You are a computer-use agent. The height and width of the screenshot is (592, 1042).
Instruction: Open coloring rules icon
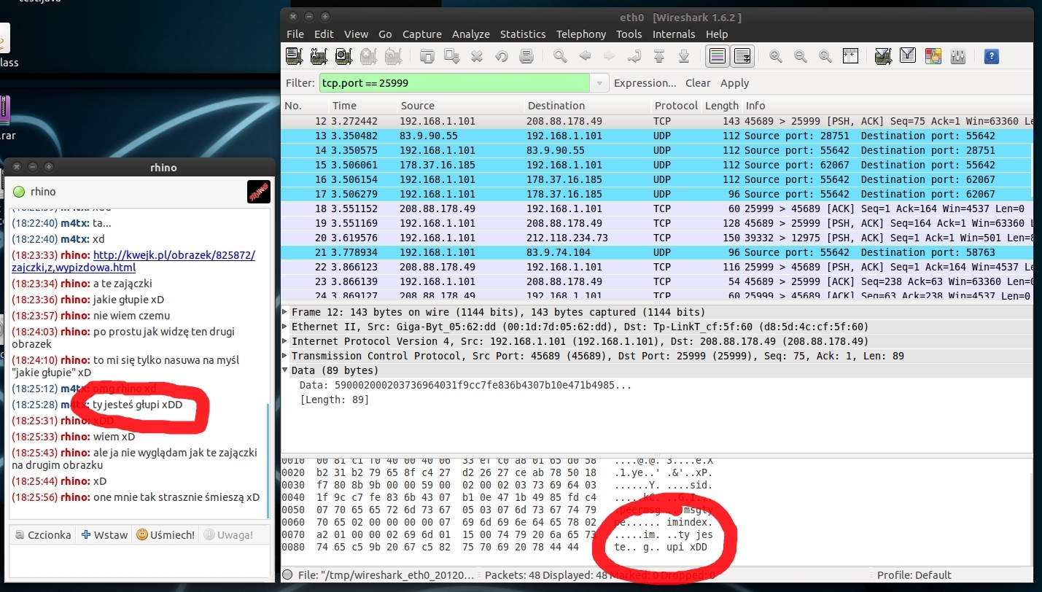tap(933, 56)
